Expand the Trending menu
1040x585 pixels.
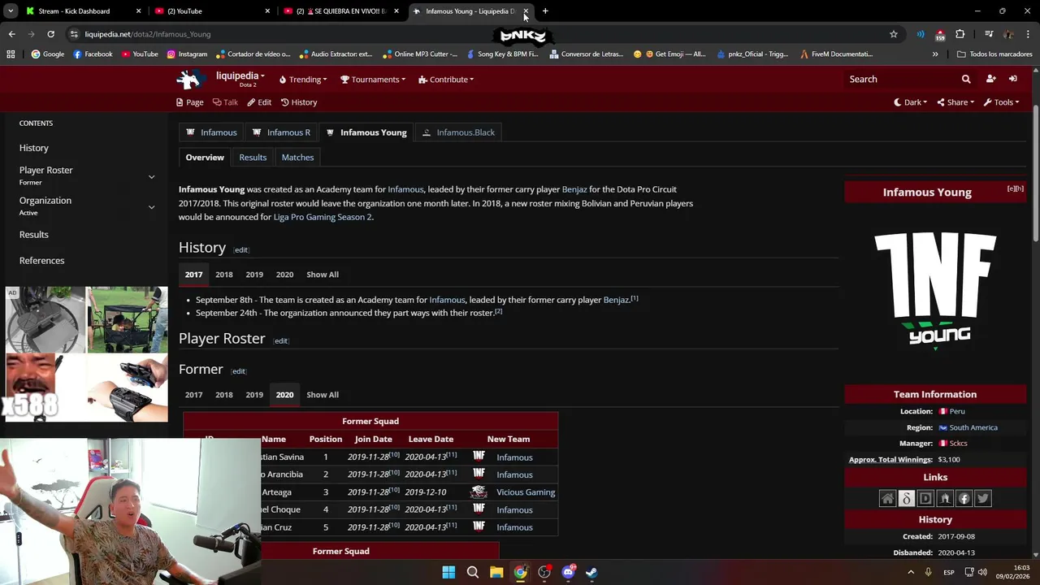coord(303,80)
